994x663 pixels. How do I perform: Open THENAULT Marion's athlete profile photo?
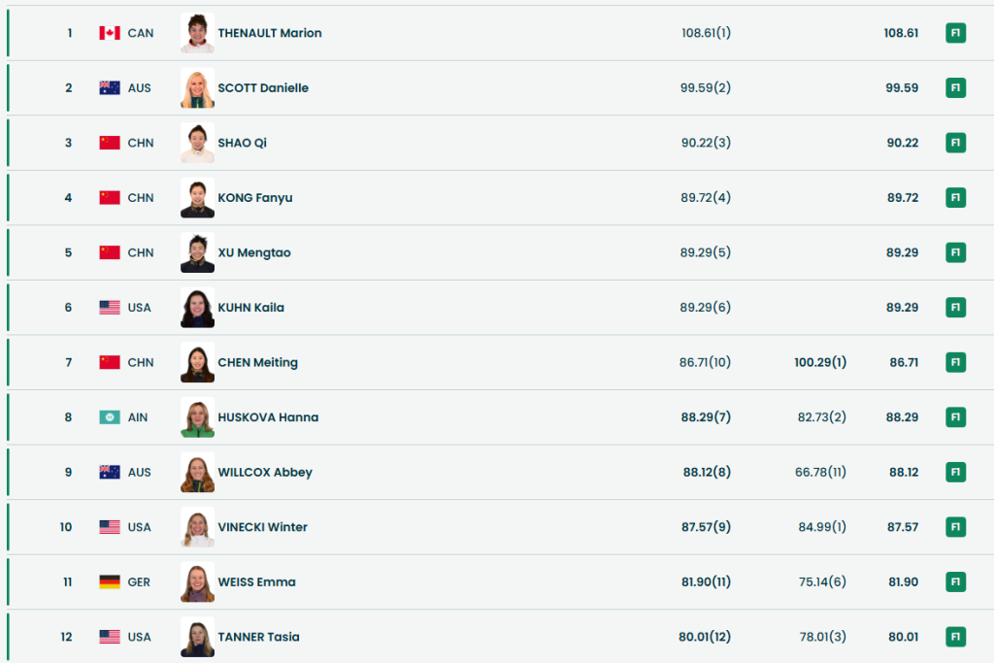[197, 33]
